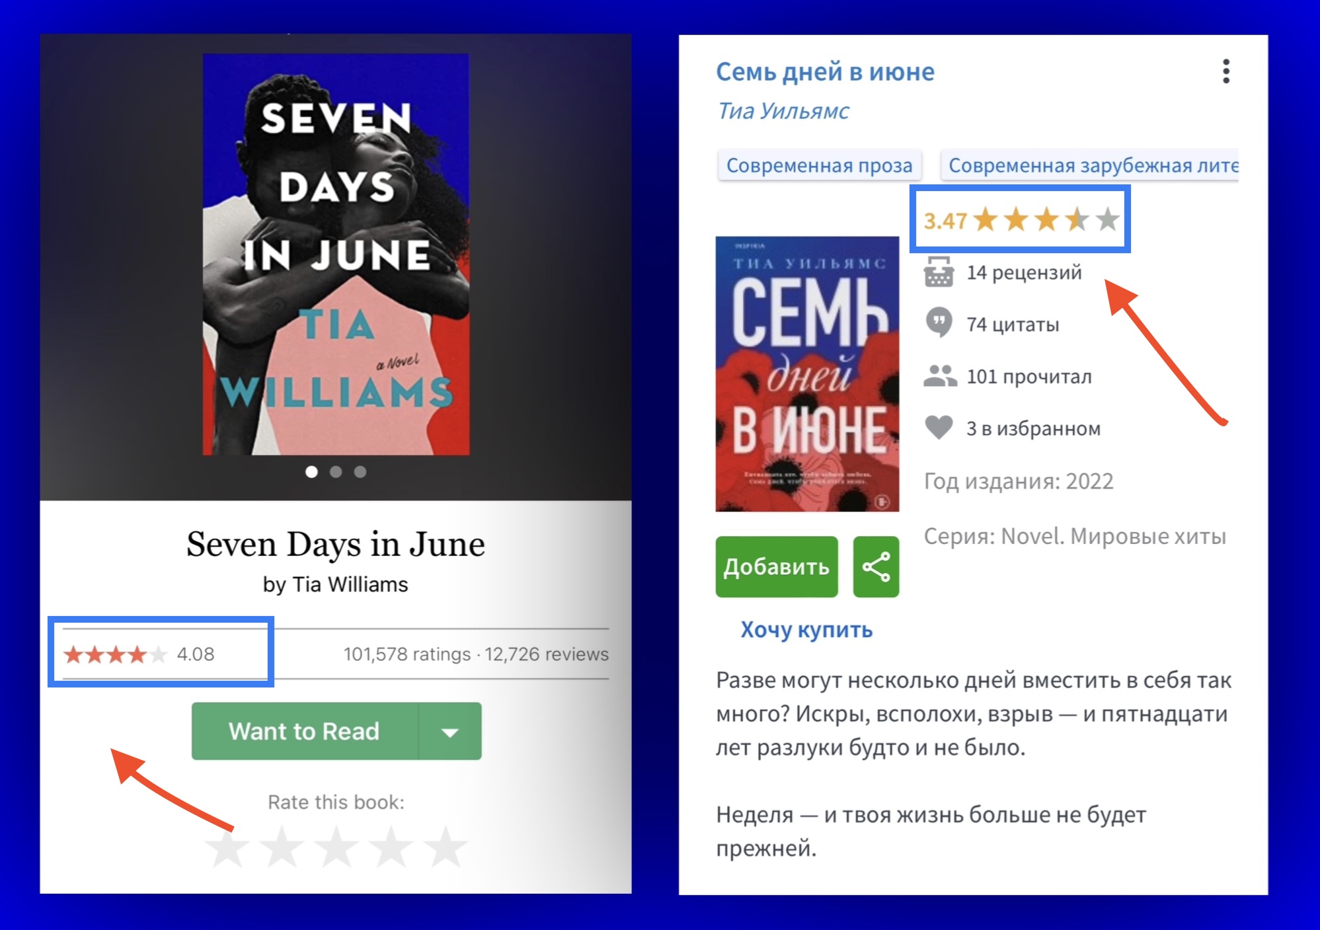Click the heart favorites icon
The height and width of the screenshot is (930, 1320).
click(938, 428)
